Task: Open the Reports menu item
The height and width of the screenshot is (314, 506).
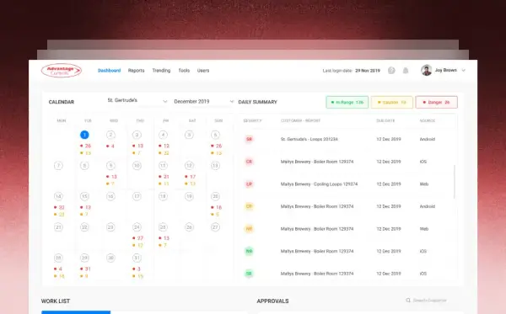Action: (x=136, y=70)
